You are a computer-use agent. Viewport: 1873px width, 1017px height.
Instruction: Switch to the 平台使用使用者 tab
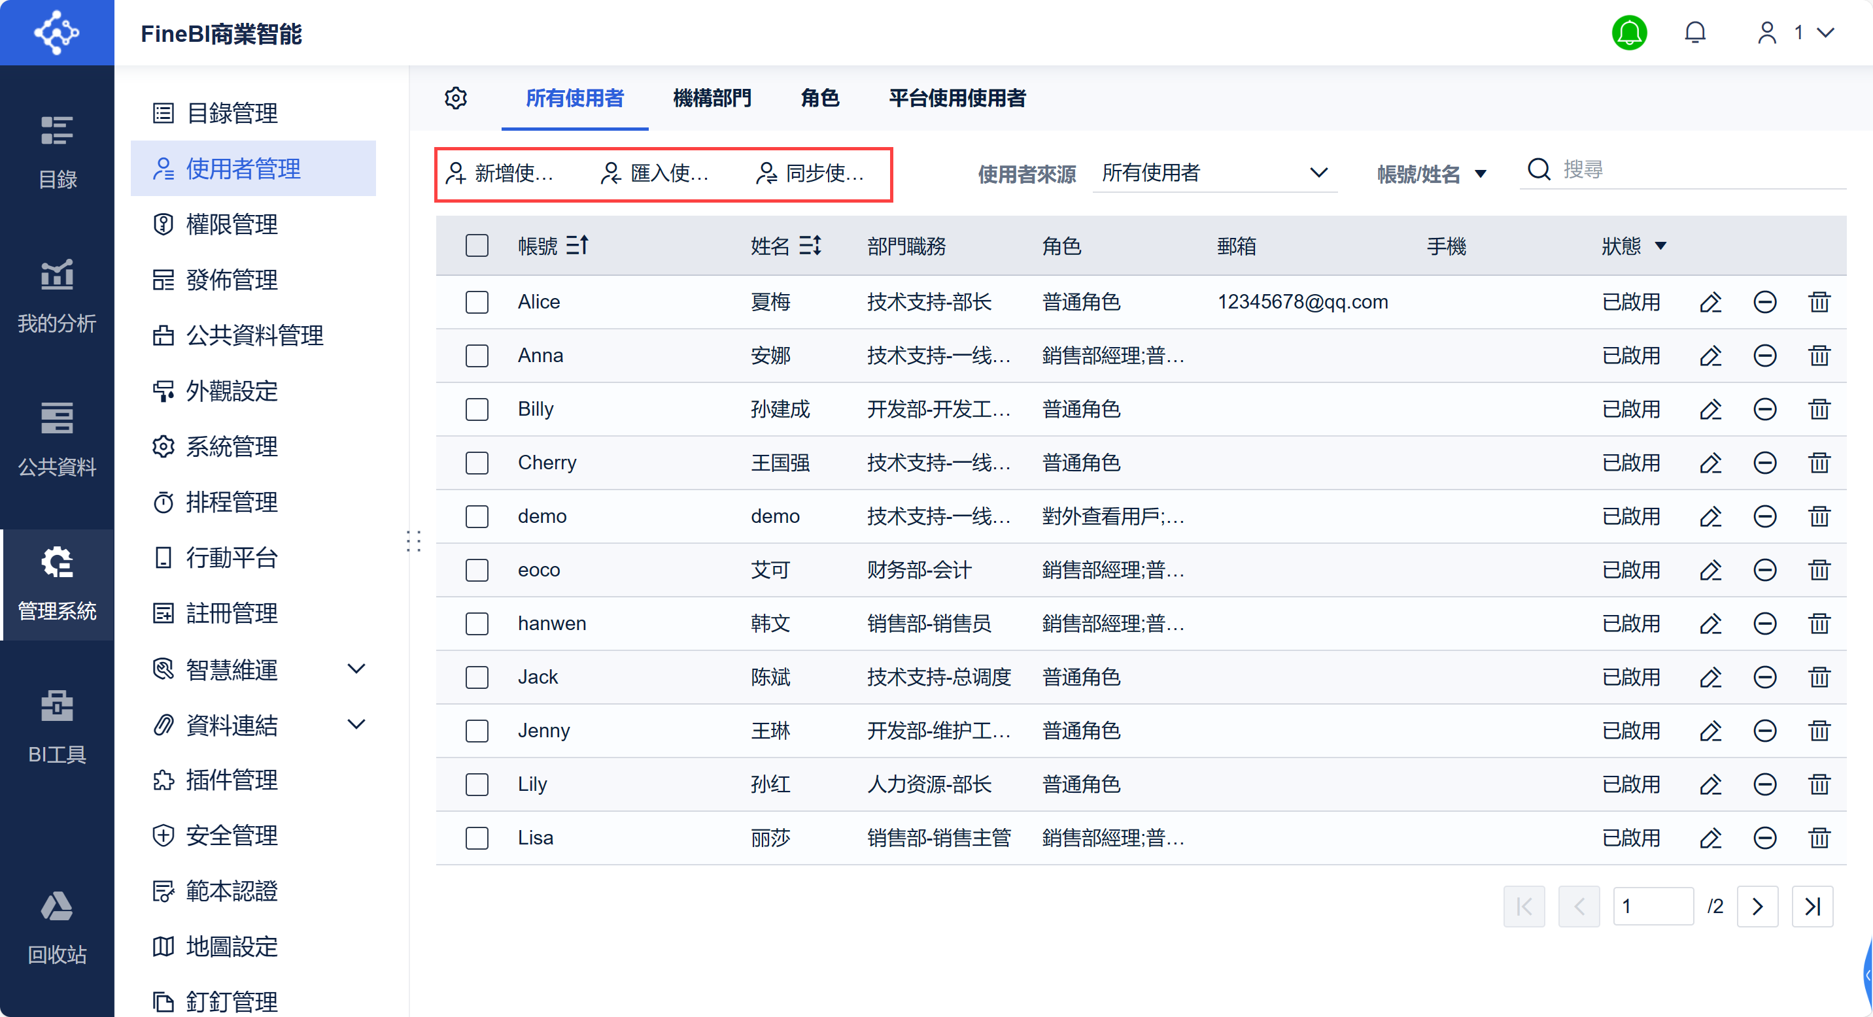(957, 98)
